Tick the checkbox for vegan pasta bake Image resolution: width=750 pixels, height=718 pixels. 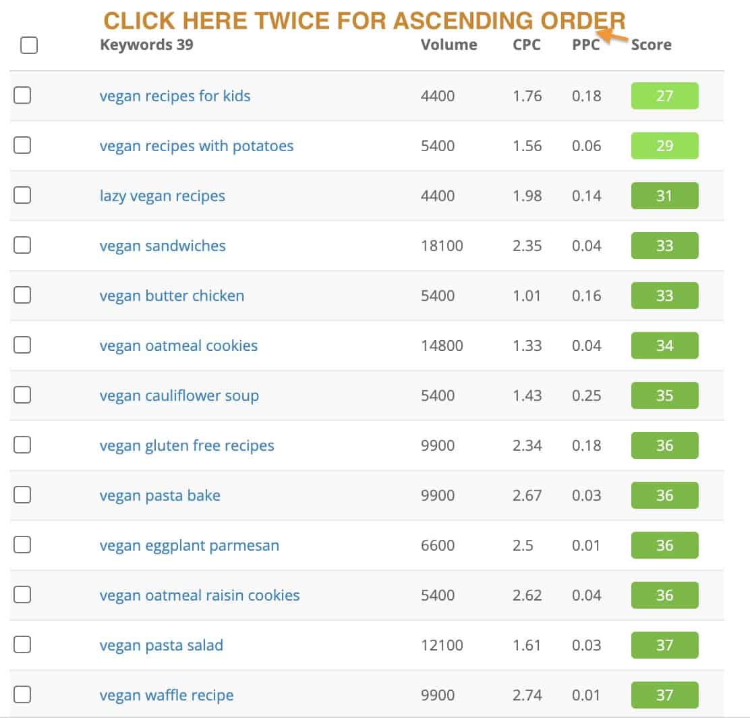tap(22, 495)
